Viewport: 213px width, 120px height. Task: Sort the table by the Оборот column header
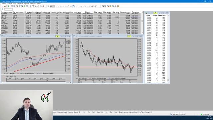point(88,12)
